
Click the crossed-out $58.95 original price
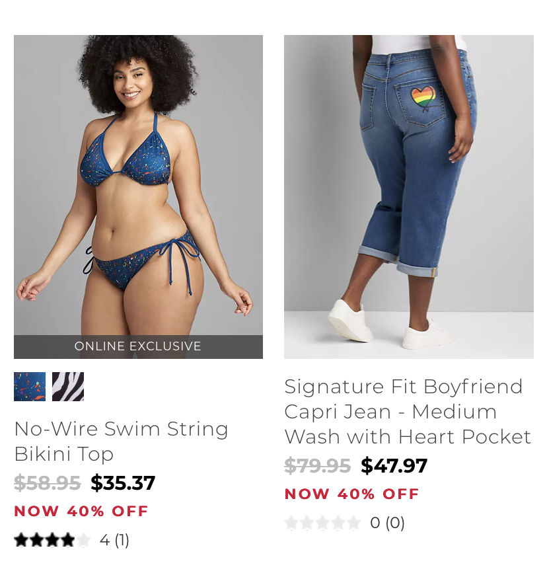point(48,483)
